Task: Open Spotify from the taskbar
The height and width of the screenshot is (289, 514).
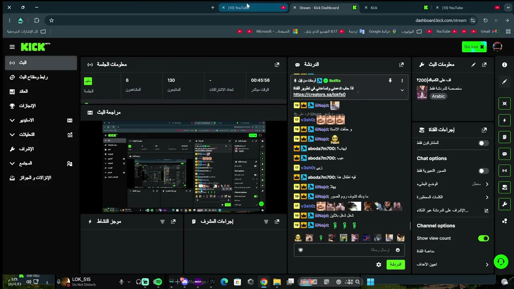Action: tap(158, 282)
